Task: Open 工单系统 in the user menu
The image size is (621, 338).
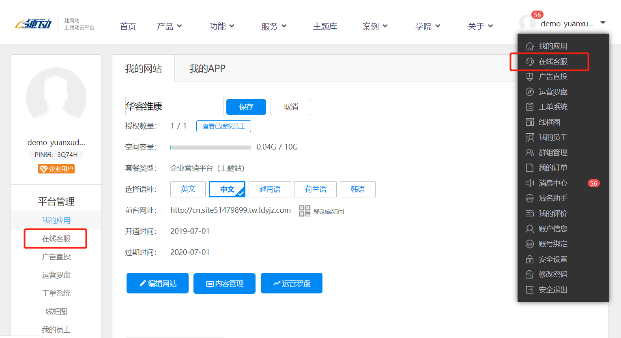Action: point(552,107)
